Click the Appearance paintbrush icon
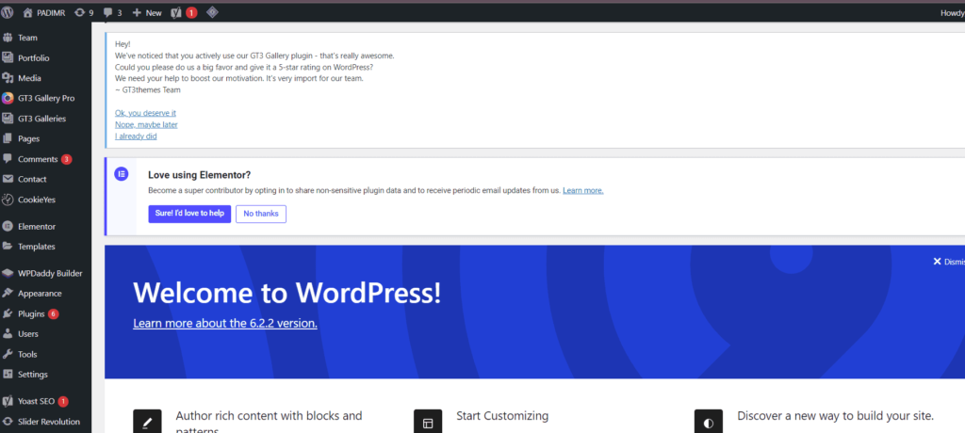965x433 pixels. (x=8, y=294)
